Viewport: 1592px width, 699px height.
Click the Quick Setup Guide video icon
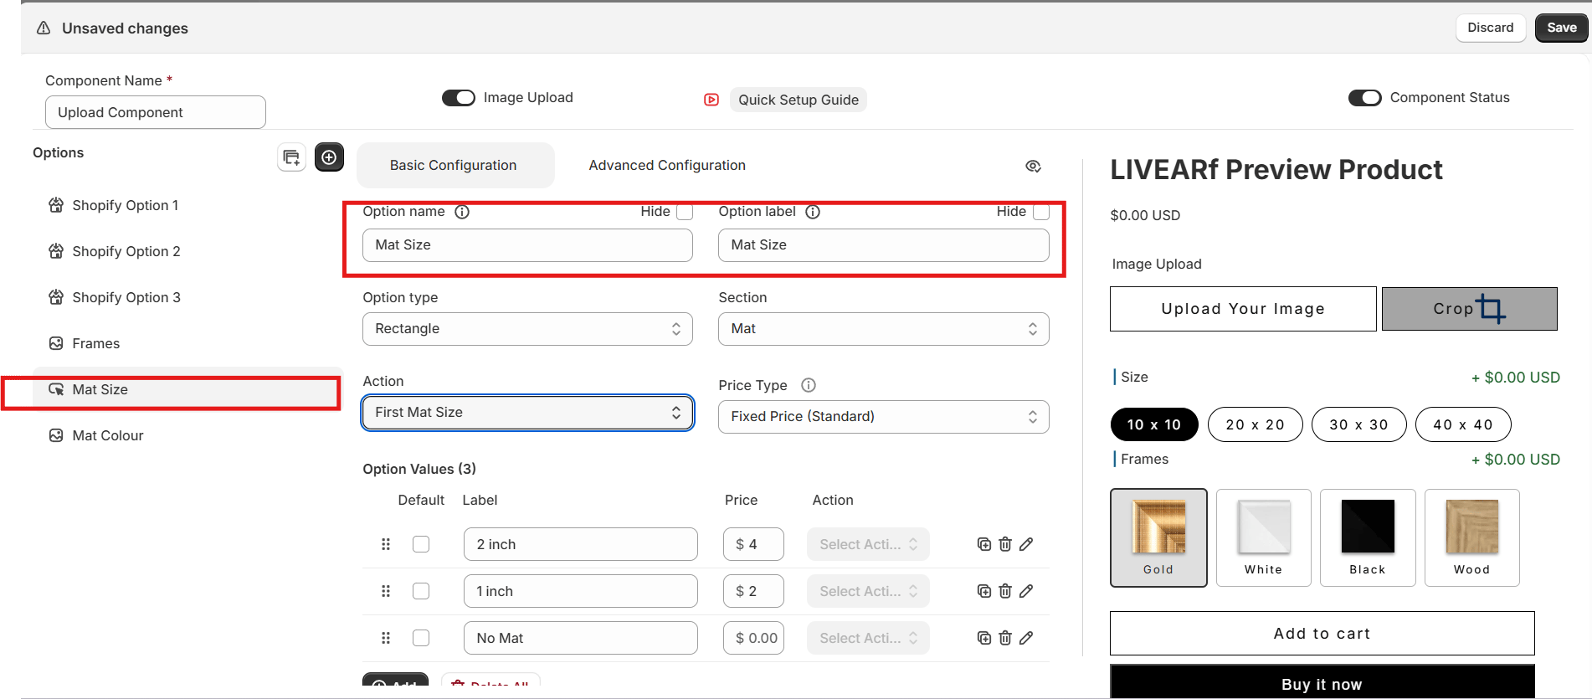(x=711, y=100)
